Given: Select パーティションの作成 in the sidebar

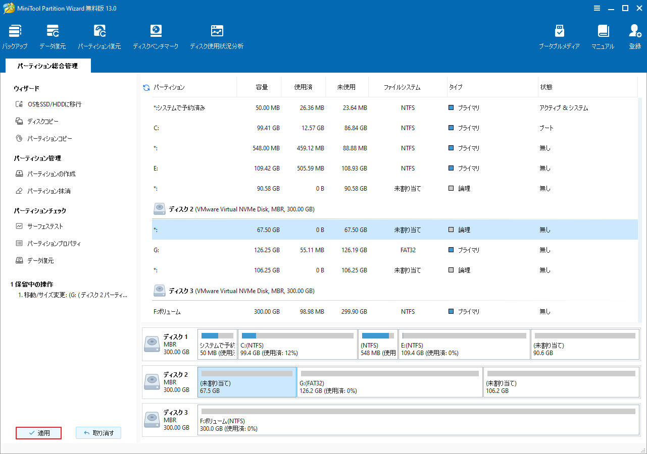Looking at the screenshot, I should tap(51, 174).
